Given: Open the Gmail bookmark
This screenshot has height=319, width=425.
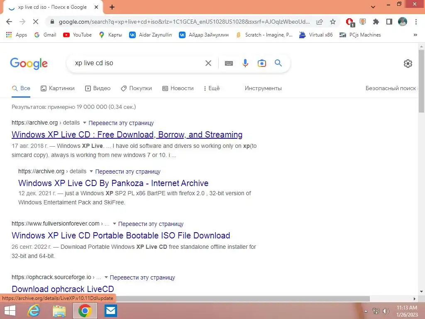Looking at the screenshot, I should pyautogui.click(x=45, y=35).
